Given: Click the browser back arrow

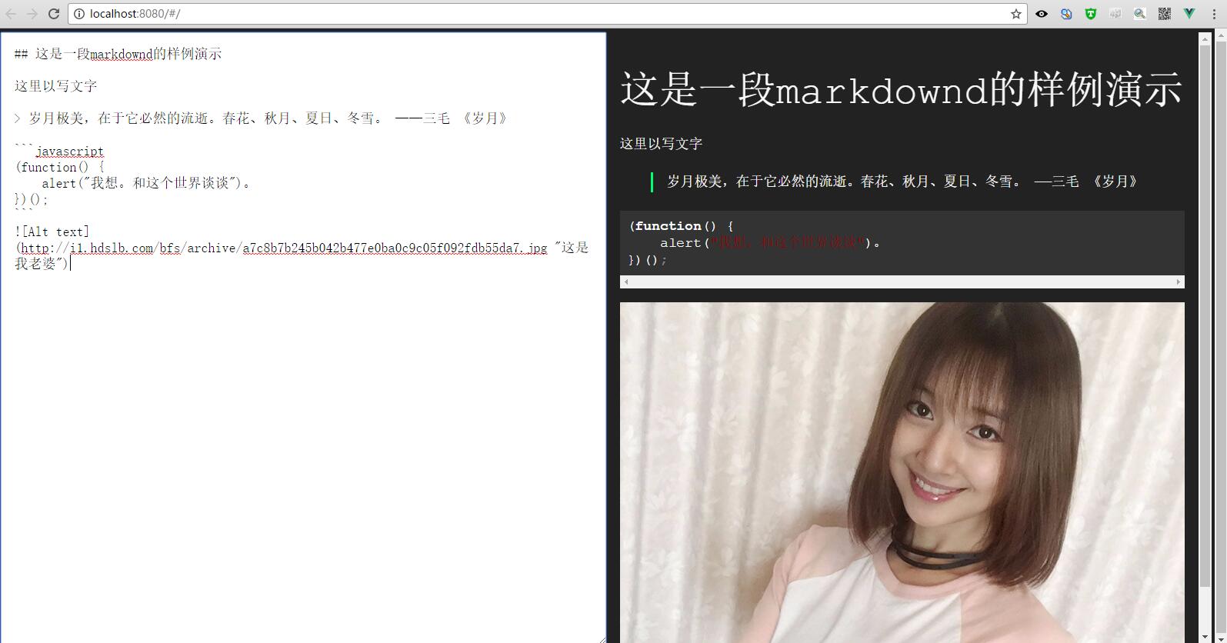Looking at the screenshot, I should point(11,14).
